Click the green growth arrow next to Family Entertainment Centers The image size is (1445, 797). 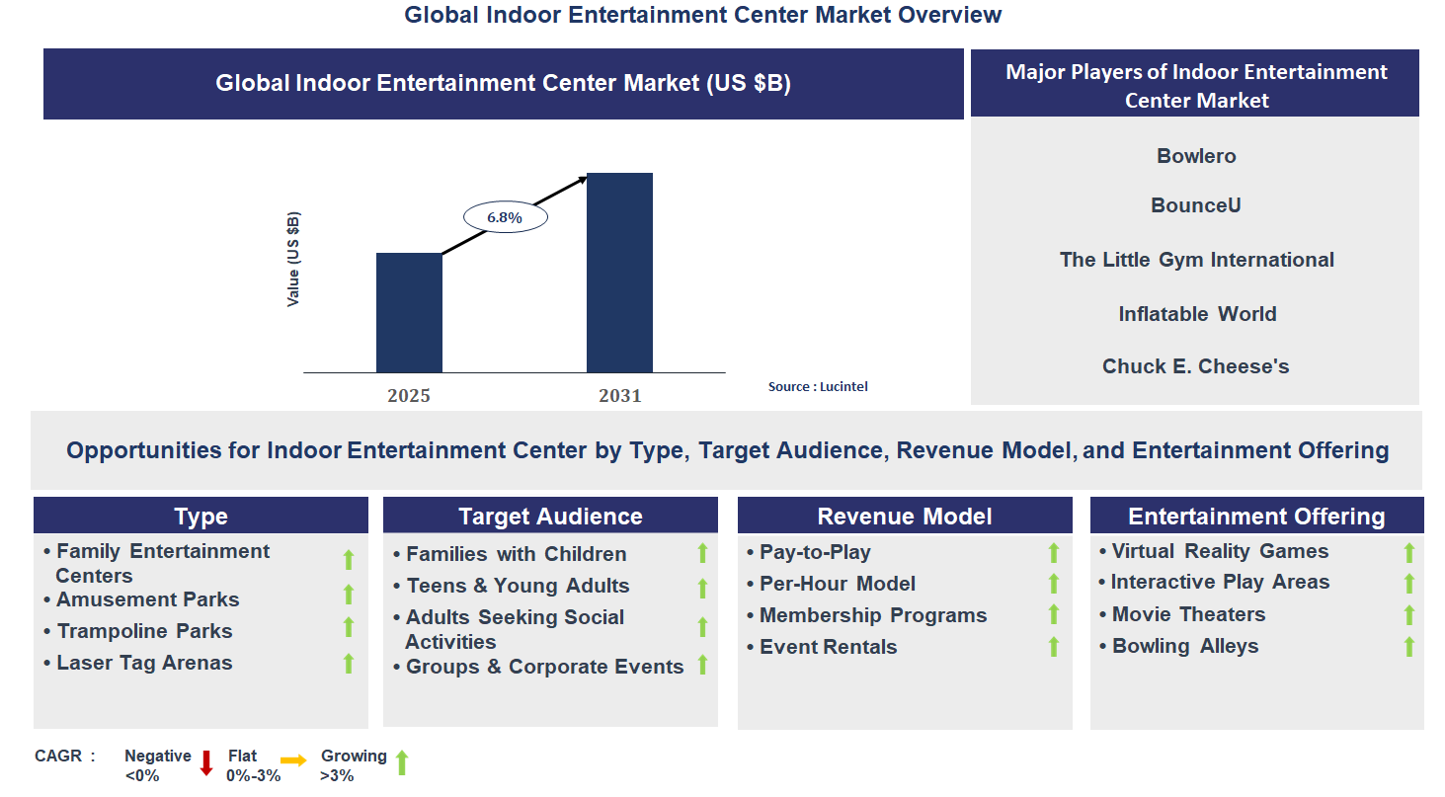click(348, 559)
